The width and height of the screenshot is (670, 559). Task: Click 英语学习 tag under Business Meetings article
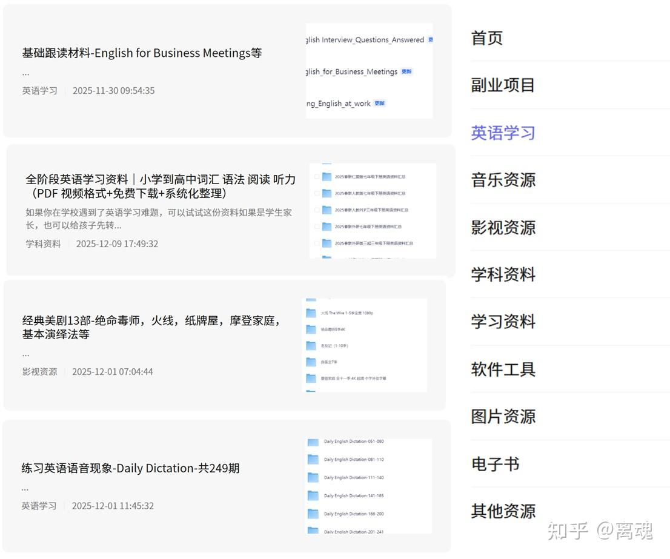pyautogui.click(x=40, y=90)
